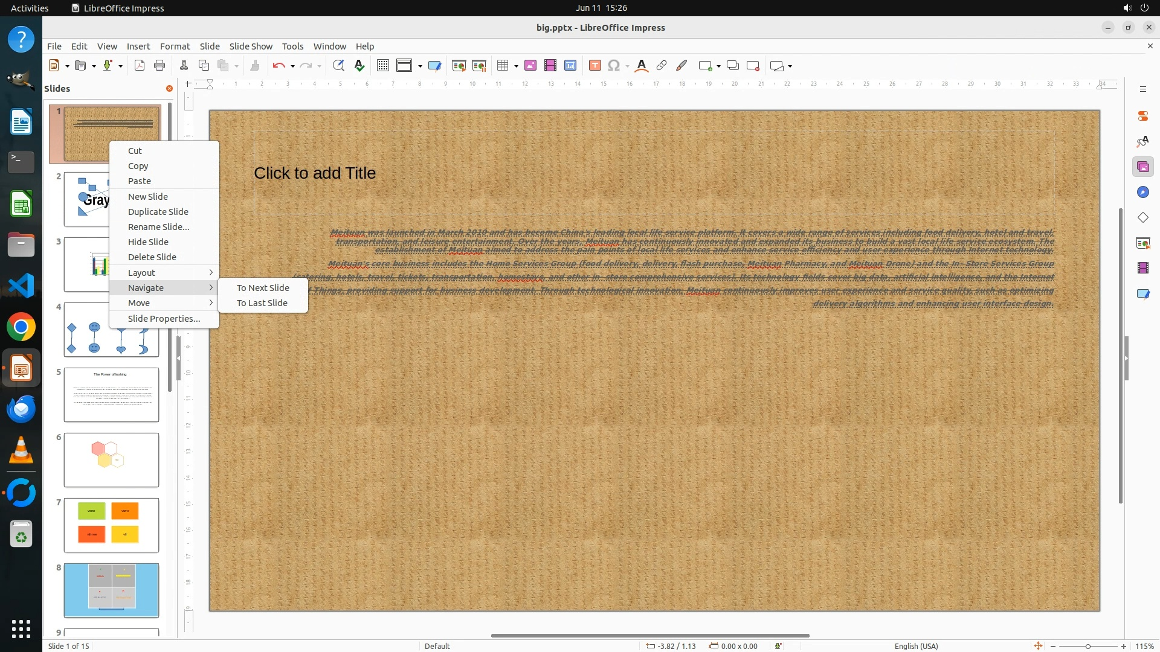Click Export as PDF toolbar icon
1160x652 pixels.
(x=140, y=66)
